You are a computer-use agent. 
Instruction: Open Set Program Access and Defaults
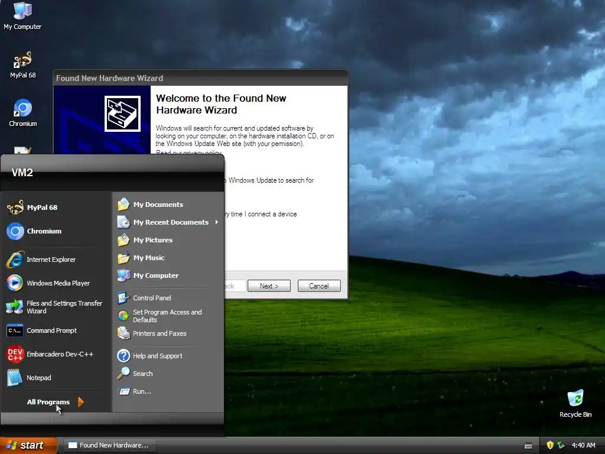[168, 316]
